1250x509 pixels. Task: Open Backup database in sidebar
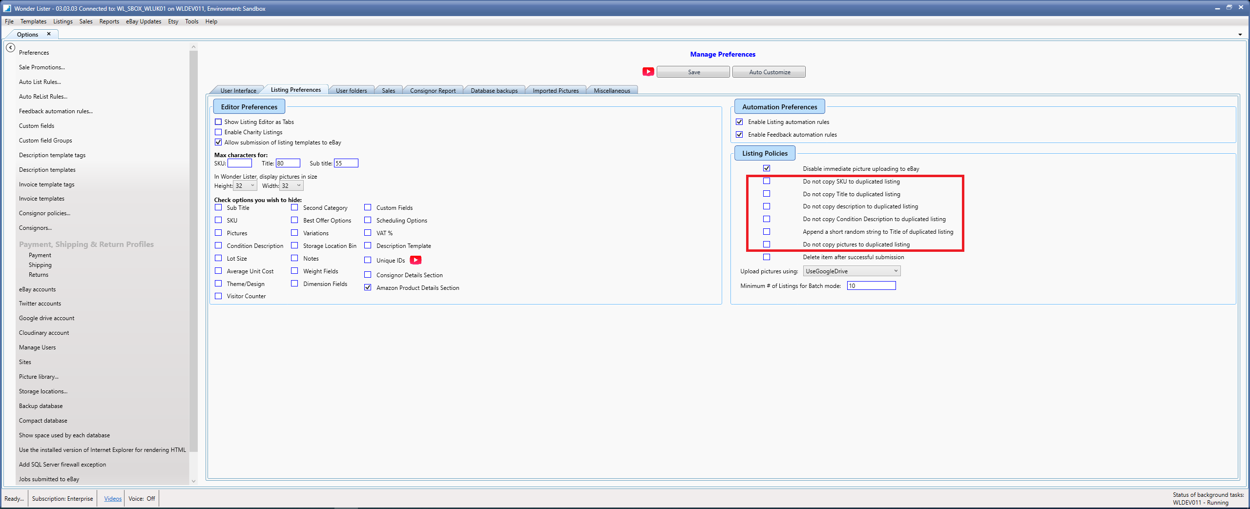[x=41, y=406]
